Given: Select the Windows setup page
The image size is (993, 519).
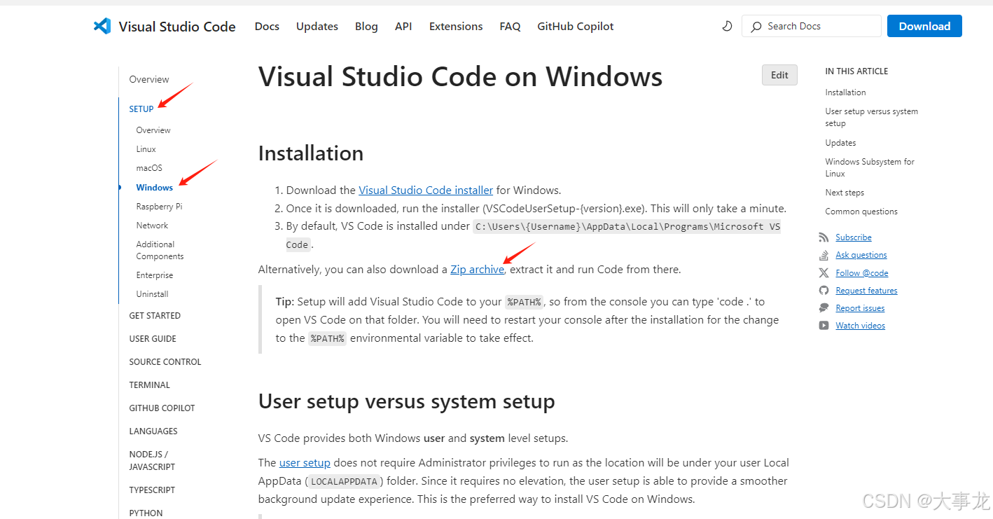Looking at the screenshot, I should [x=155, y=188].
